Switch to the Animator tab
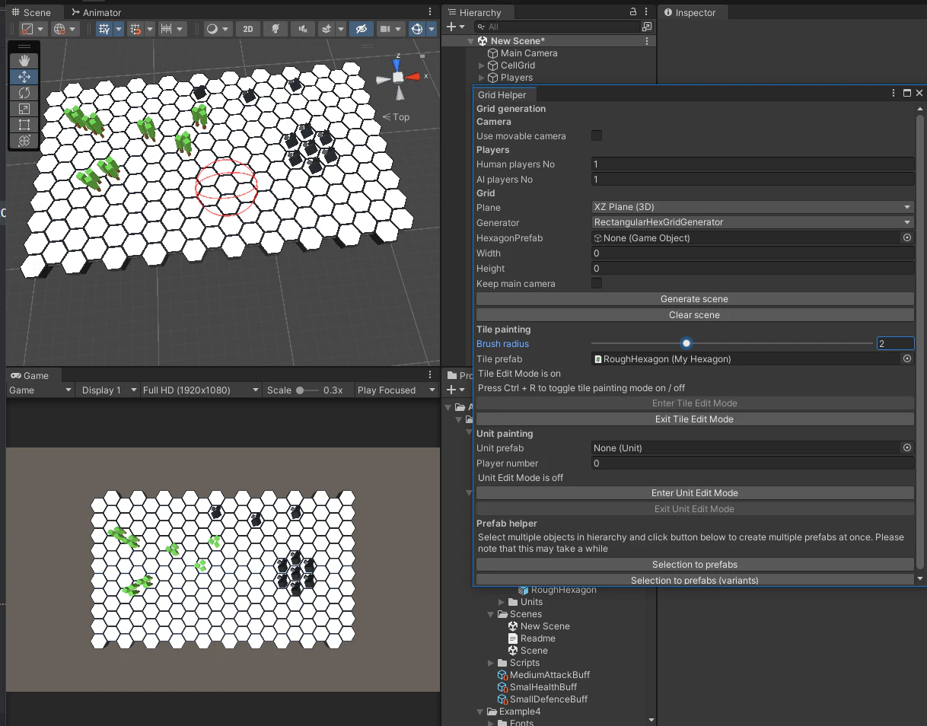The width and height of the screenshot is (927, 726). pyautogui.click(x=96, y=12)
